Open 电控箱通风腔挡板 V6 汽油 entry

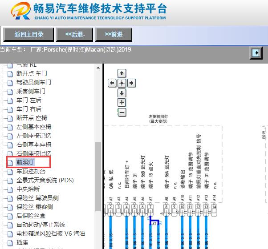pos(51,233)
